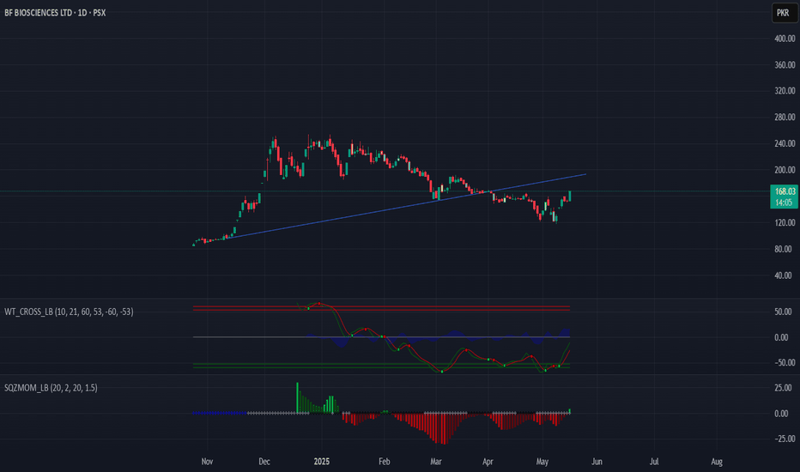This screenshot has width=800, height=472.
Task: Click the 25.00 squeeze momentum scale label
Action: (784, 388)
